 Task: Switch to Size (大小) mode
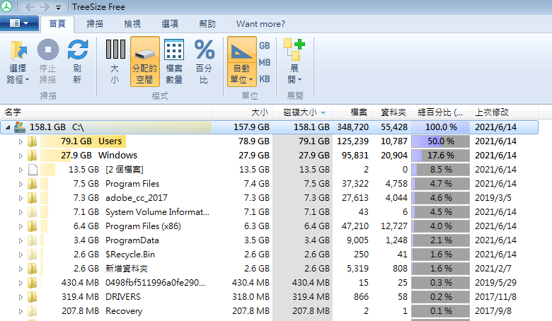115,62
